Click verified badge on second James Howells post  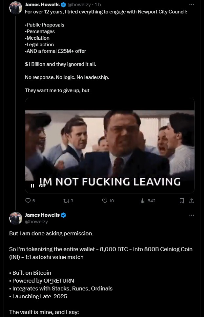pyautogui.click(x=64, y=215)
